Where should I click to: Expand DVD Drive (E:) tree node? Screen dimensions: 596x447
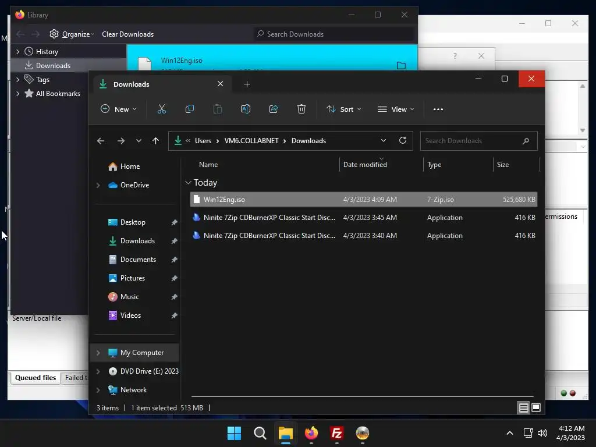point(98,371)
